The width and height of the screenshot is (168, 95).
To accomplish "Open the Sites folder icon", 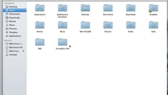I will pyautogui.click(x=153, y=25).
